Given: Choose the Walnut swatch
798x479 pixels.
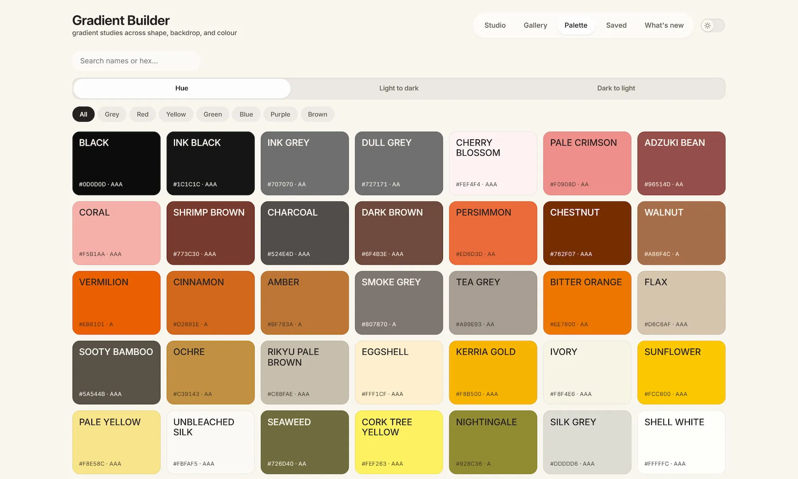Looking at the screenshot, I should (681, 233).
